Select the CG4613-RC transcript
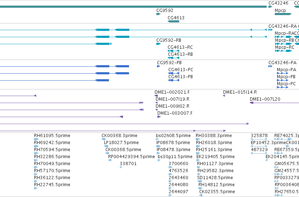Screen dimensions: 299x197 click(180, 47)
